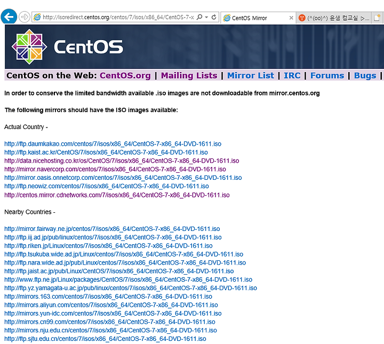Open the Mailing Lists link
Viewport: 384px width, 344px height.
point(189,75)
